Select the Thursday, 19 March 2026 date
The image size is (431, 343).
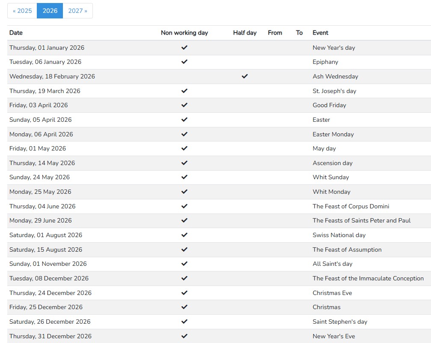pos(45,91)
